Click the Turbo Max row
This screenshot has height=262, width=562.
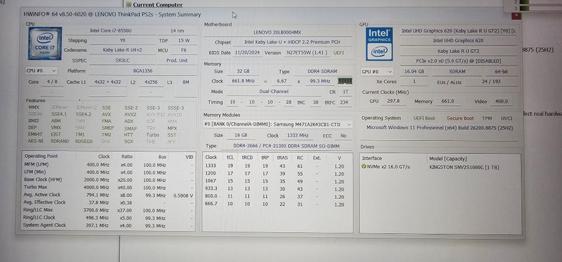[108, 187]
